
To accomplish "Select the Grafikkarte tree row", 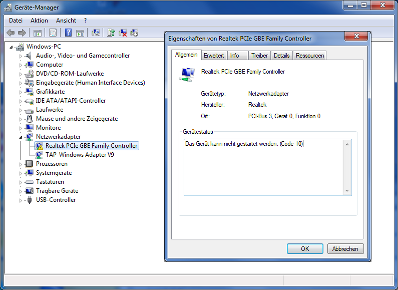I will tap(50, 92).
